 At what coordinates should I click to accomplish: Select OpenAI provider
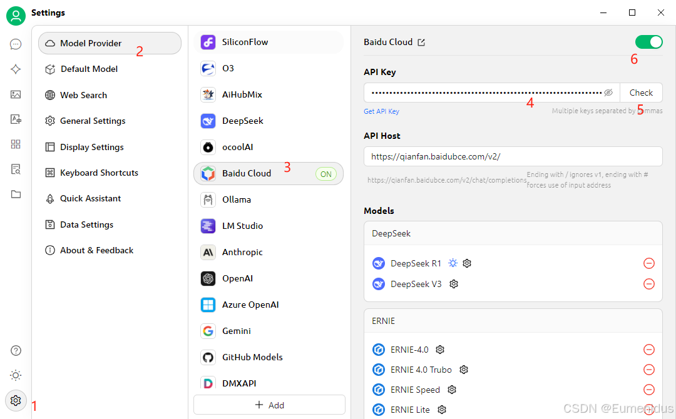(269, 278)
